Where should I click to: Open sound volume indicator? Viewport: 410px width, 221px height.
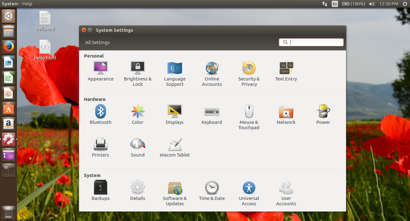click(x=372, y=4)
